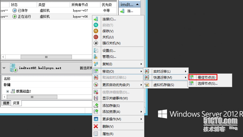The image size is (243, 137).
Task: Collapse the imdtest02.hollysys.net details panel
Action: click(4, 68)
